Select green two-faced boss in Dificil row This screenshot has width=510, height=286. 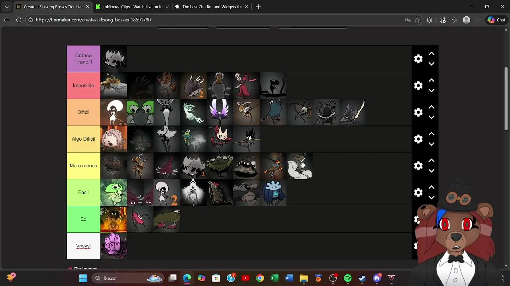pos(140,112)
